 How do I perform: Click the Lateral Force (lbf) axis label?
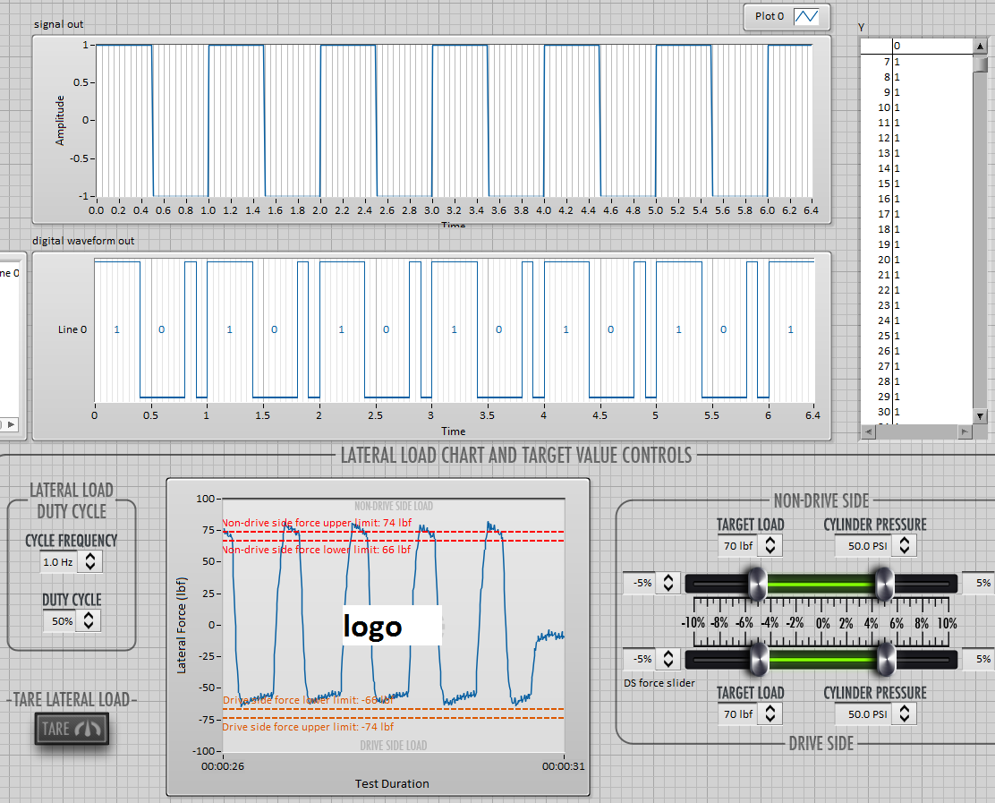tap(182, 625)
